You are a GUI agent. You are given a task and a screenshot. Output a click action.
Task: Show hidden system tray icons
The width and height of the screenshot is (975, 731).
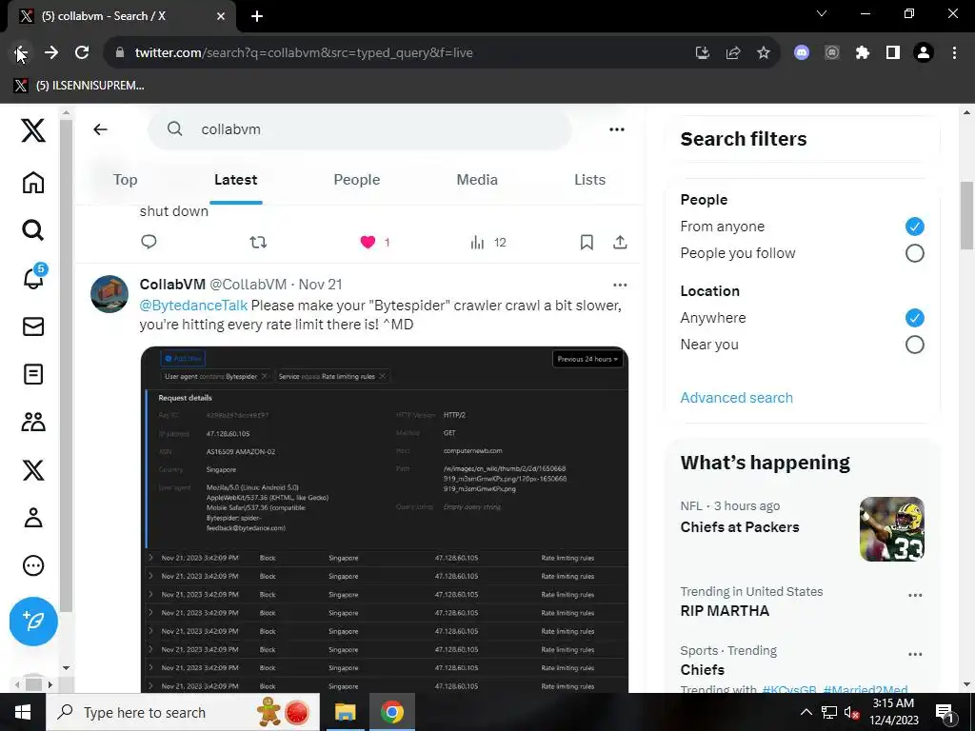[806, 712]
